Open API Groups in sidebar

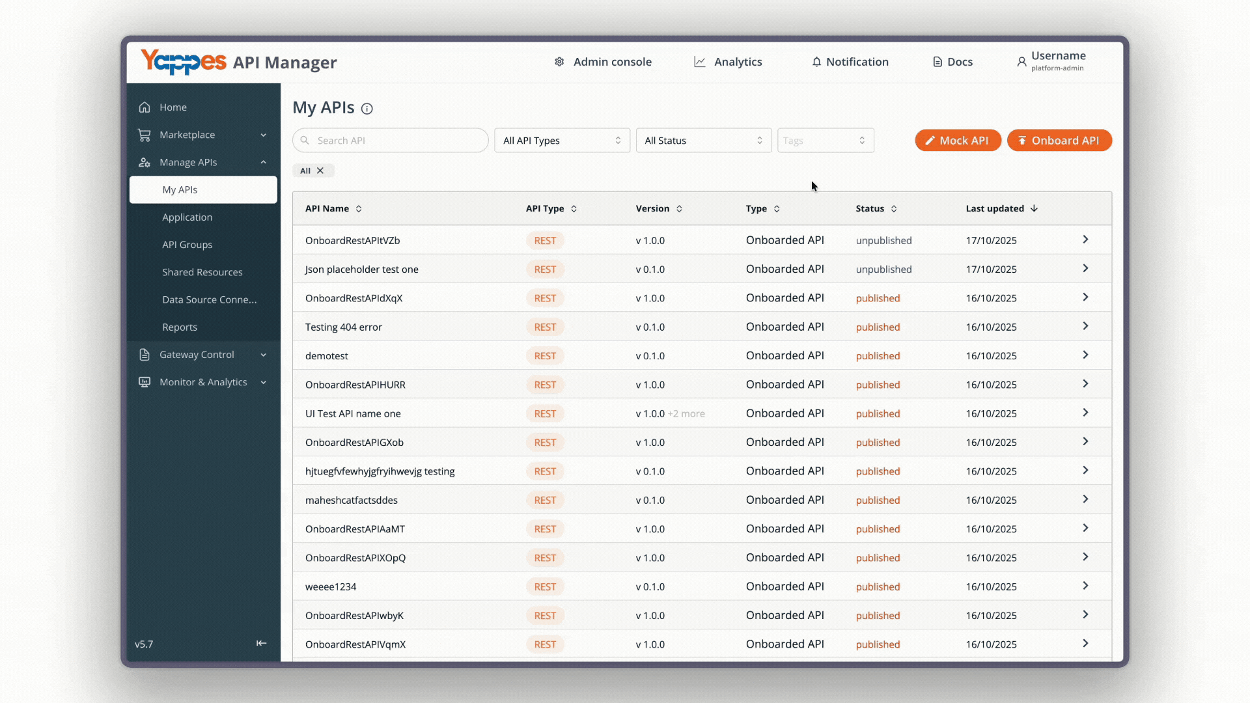pyautogui.click(x=187, y=245)
